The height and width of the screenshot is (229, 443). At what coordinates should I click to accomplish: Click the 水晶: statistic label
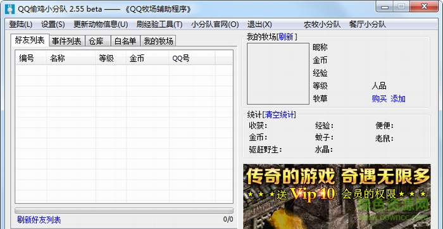[324, 149]
